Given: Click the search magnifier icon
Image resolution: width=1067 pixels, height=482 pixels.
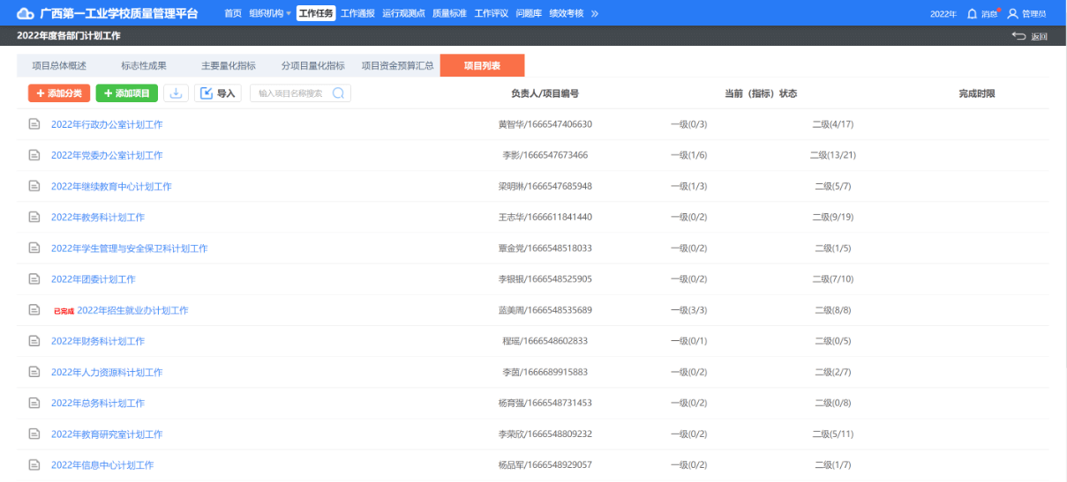Looking at the screenshot, I should [338, 93].
